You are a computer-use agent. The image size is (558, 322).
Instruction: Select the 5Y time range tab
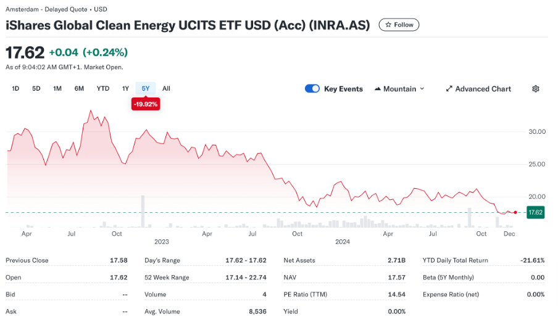(146, 89)
